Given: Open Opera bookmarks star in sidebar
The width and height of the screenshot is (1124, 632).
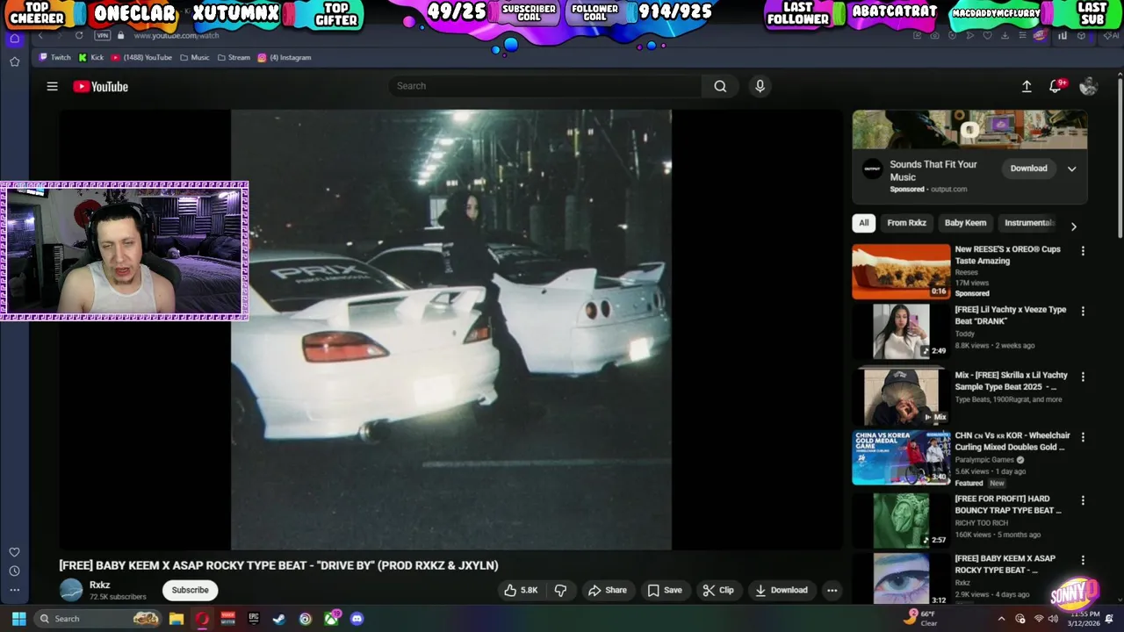Looking at the screenshot, I should pyautogui.click(x=14, y=61).
